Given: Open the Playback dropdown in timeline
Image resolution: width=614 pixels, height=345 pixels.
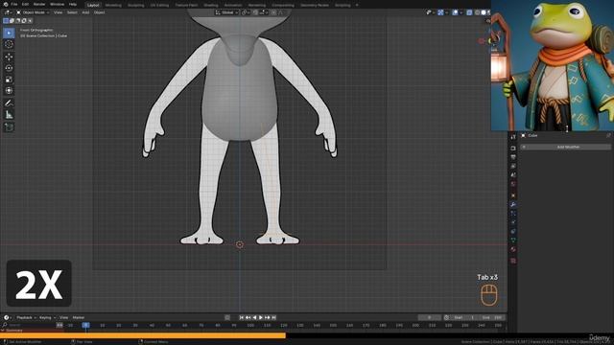Looking at the screenshot, I should [x=26, y=317].
